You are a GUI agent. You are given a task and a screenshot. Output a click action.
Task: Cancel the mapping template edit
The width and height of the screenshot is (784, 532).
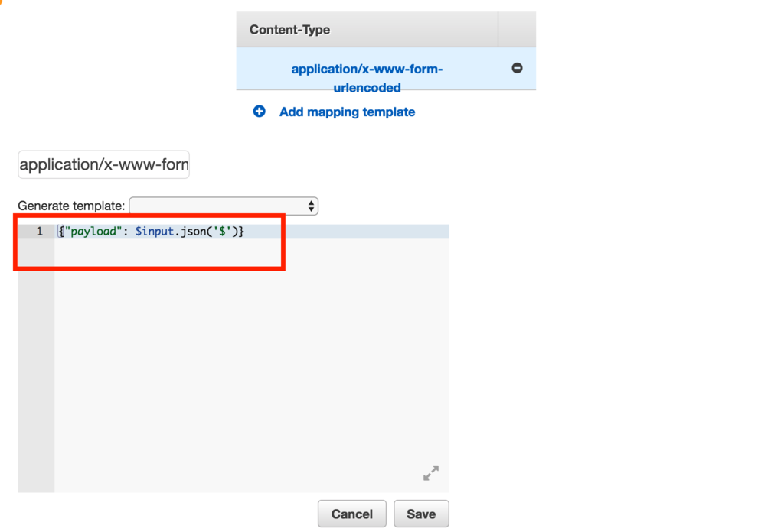pos(352,514)
